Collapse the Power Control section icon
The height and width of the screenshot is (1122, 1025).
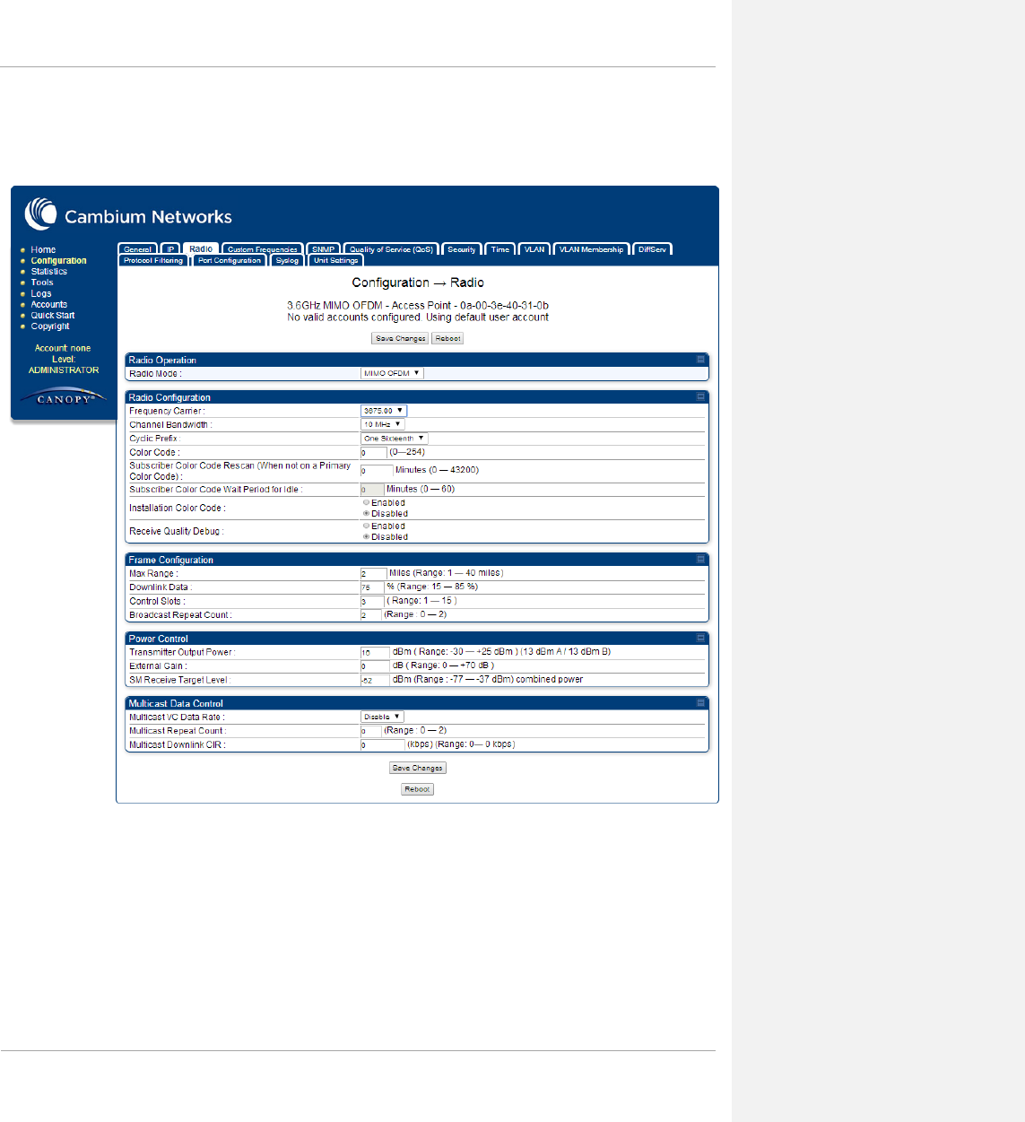pos(700,638)
